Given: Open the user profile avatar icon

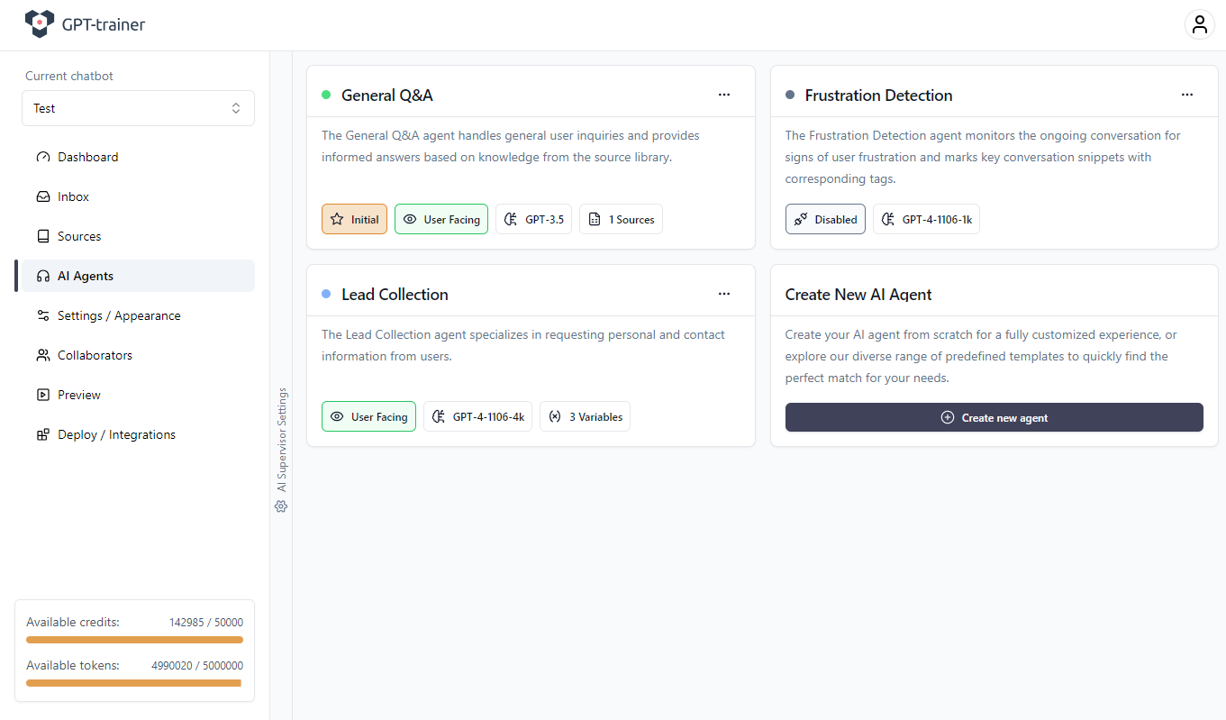Looking at the screenshot, I should tap(1199, 24).
